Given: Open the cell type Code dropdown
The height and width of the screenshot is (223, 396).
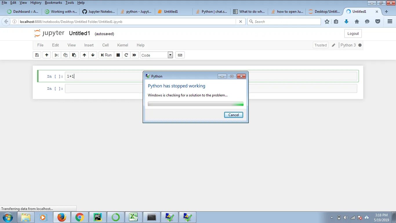Looking at the screenshot, I should 157,55.
